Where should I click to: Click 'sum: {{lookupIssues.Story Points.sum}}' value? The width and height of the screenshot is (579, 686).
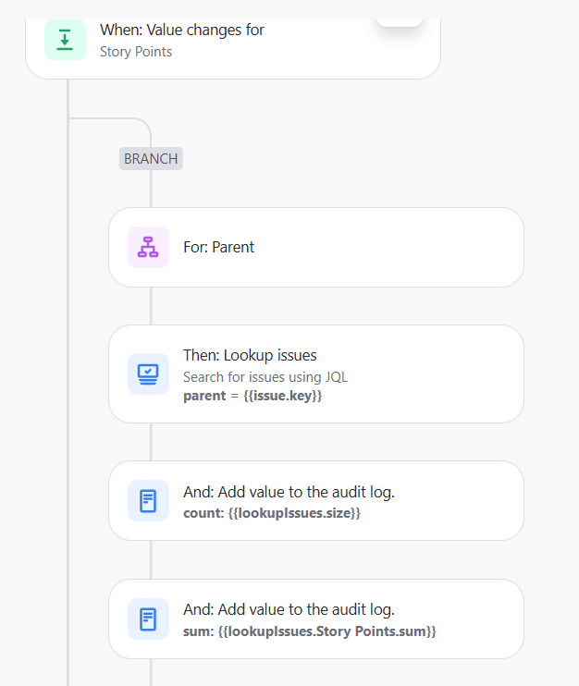[310, 631]
